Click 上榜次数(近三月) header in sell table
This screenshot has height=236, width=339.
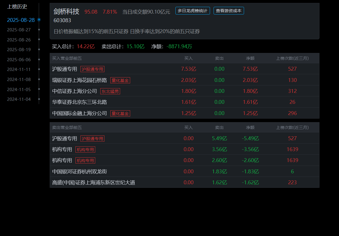tap(292, 127)
